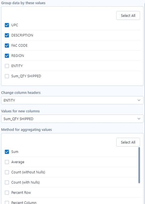Uncheck the UPC grouping checkbox
Image resolution: width=145 pixels, height=204 pixels.
pyautogui.click(x=7, y=25)
